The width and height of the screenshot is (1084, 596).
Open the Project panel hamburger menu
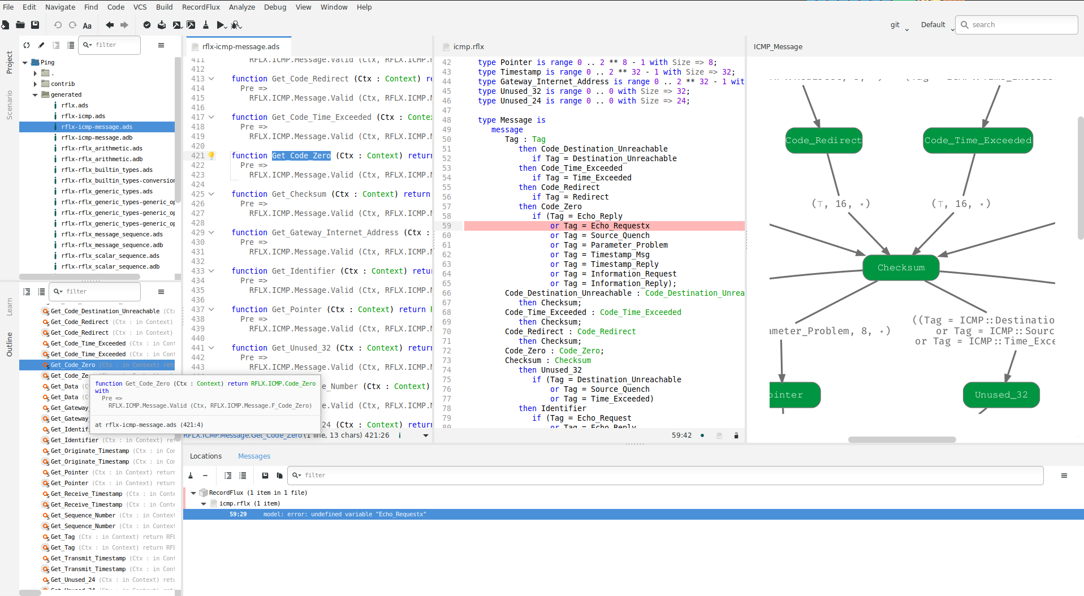(161, 45)
